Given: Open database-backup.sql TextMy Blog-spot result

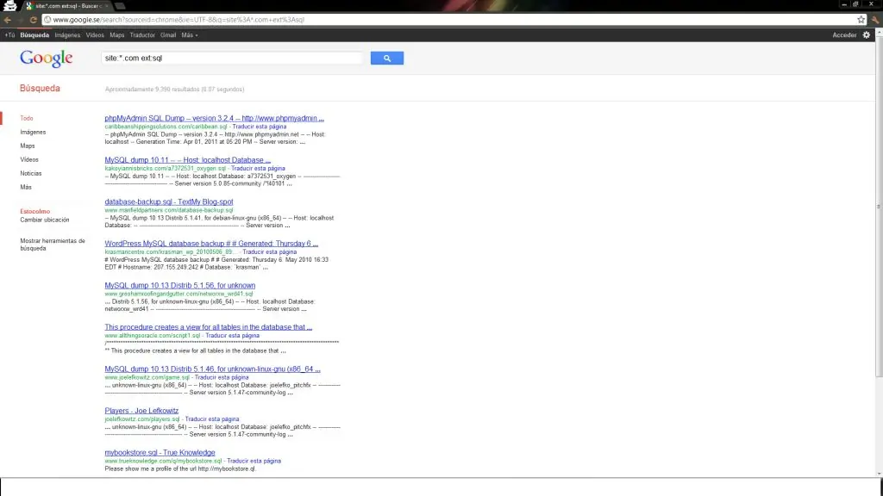Looking at the screenshot, I should click(169, 201).
